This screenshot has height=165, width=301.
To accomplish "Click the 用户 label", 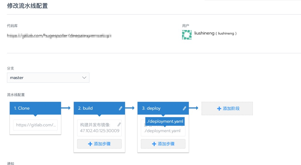I will coord(185,26).
